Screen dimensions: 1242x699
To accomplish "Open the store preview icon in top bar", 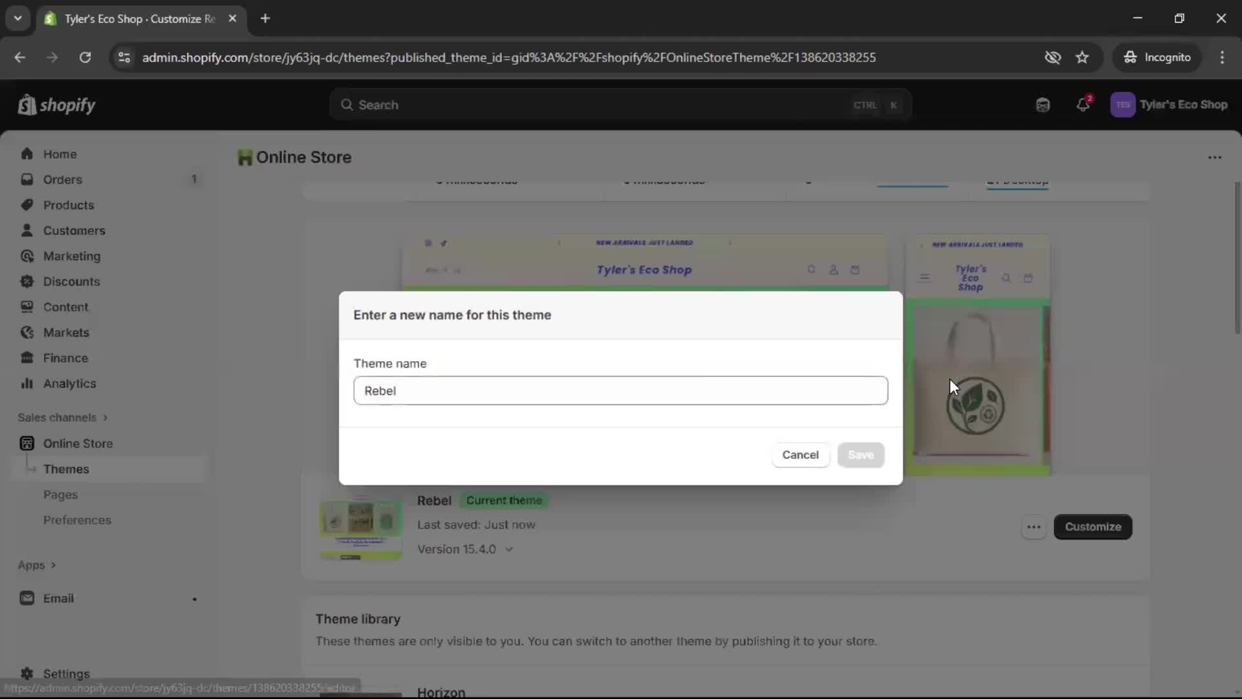I will (1042, 104).
